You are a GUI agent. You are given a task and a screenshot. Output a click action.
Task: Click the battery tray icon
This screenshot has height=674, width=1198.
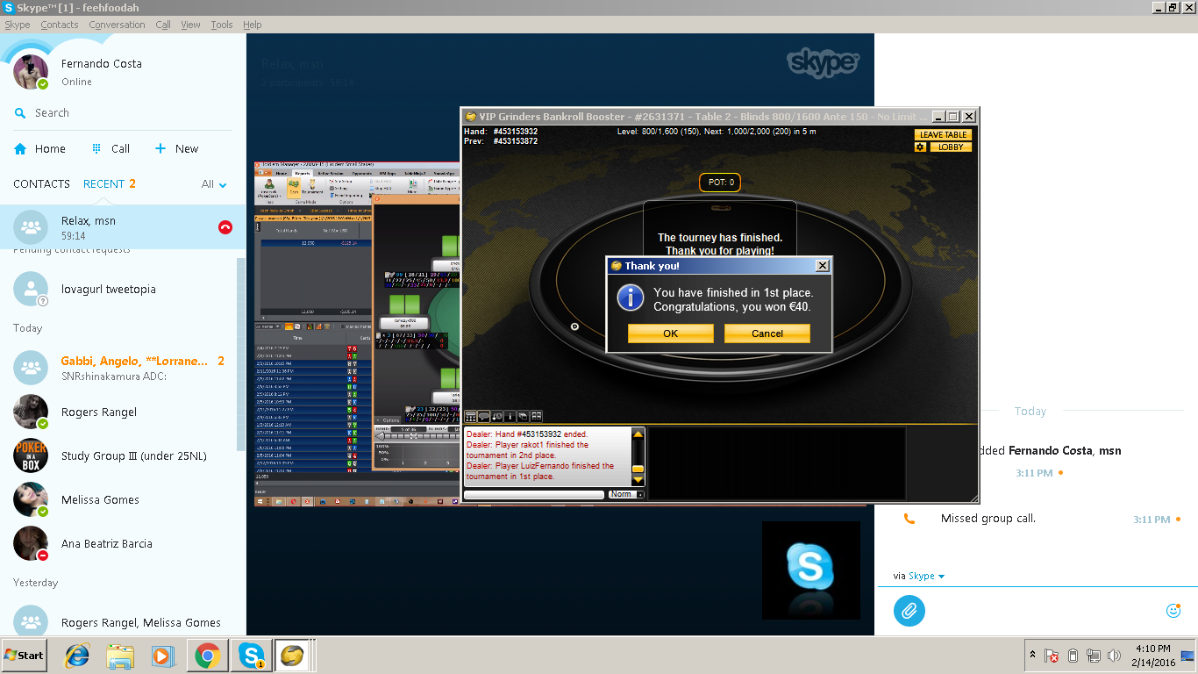[1073, 656]
